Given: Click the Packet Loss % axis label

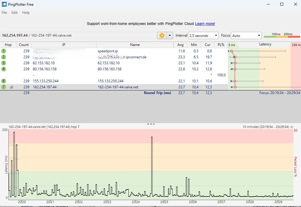Looking at the screenshot, I should point(295,167).
